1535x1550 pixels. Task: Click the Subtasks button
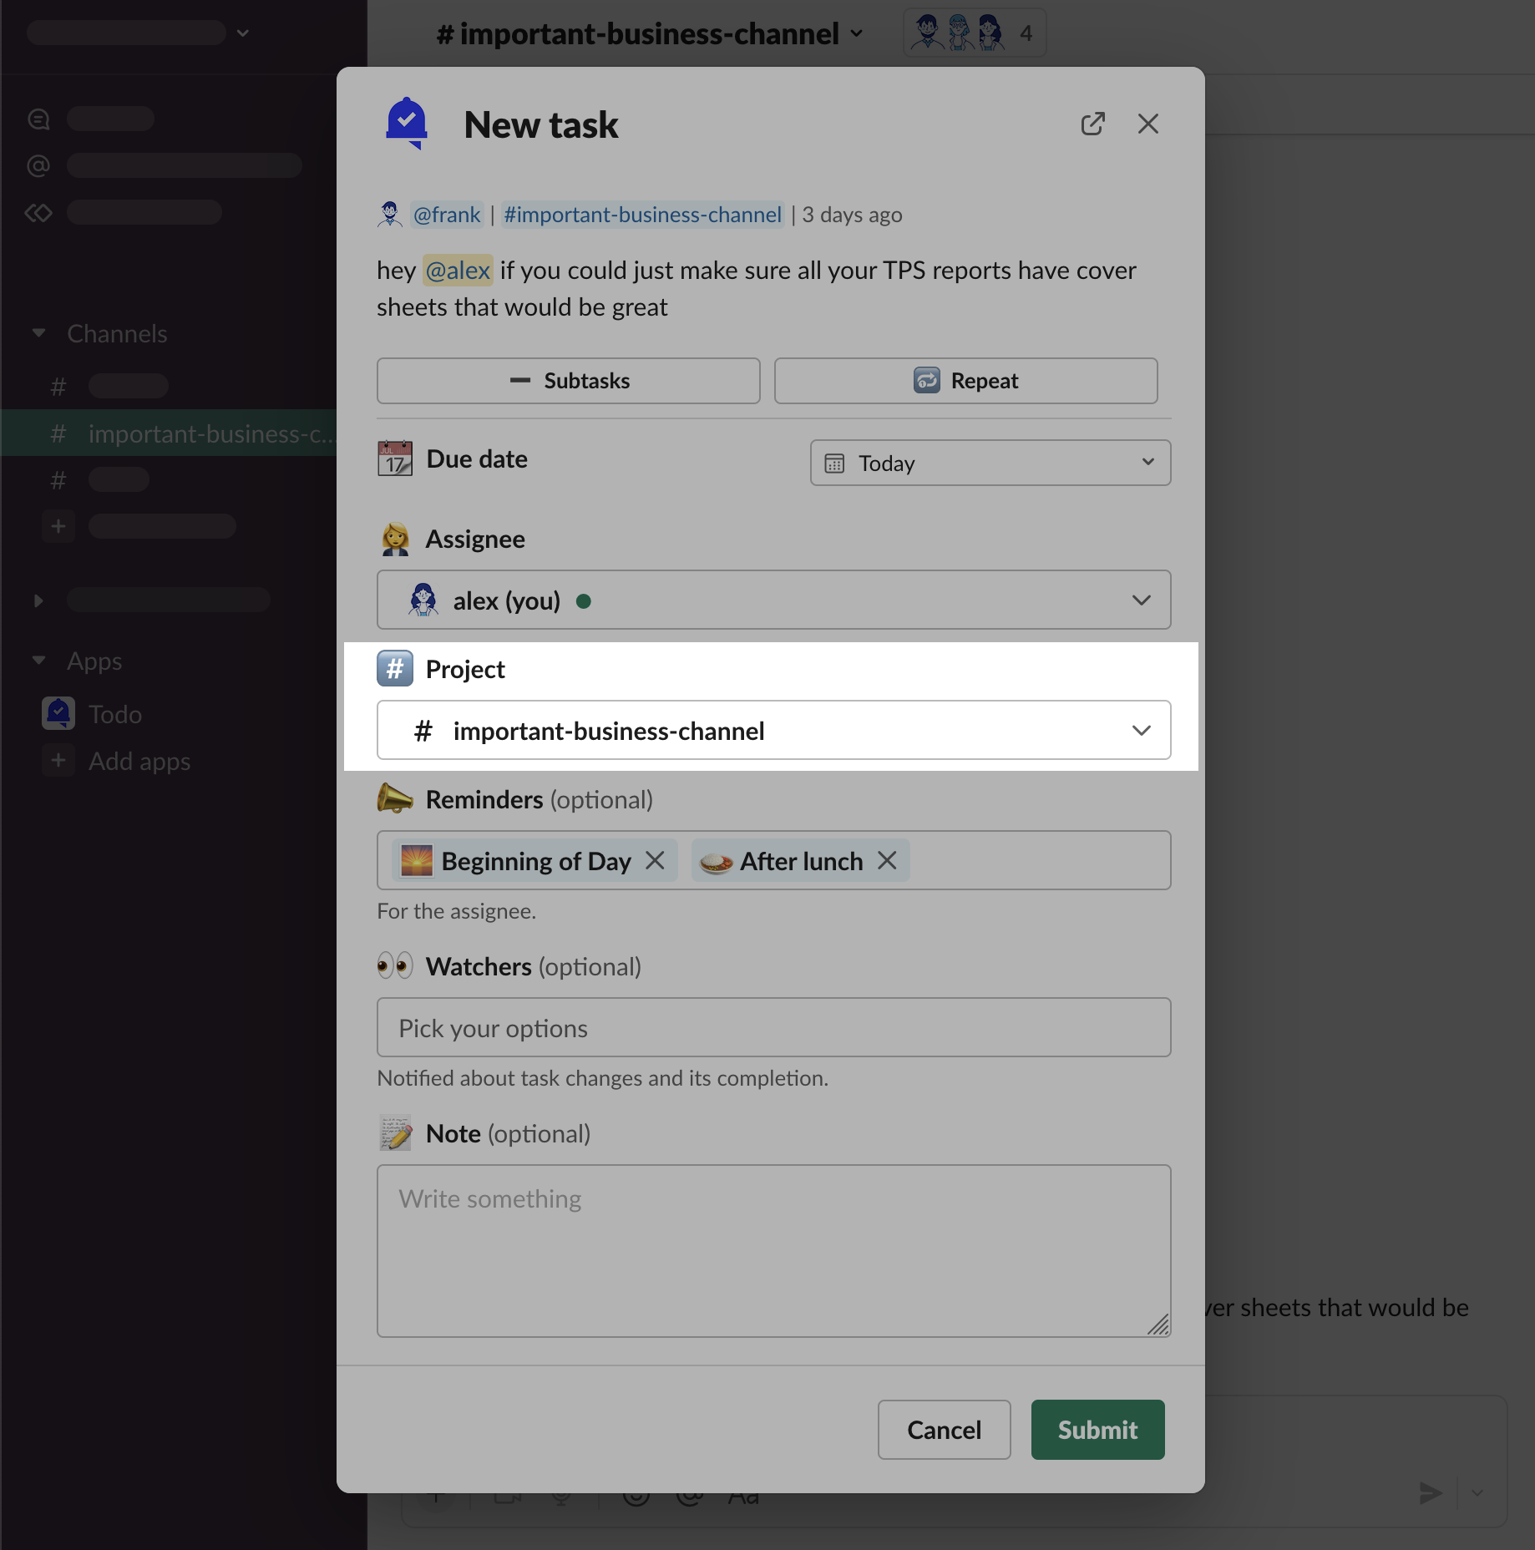[x=568, y=381]
